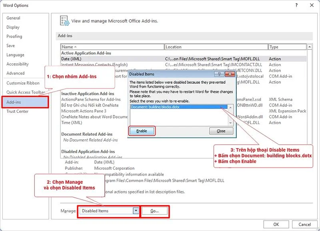Open the Save options category
Image resolution: width=320 pixels, height=231 pixels.
(x=11, y=46)
